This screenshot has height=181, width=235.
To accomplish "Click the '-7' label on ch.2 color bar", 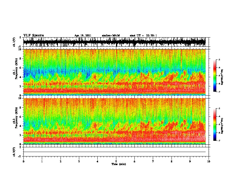I will 219,140.
